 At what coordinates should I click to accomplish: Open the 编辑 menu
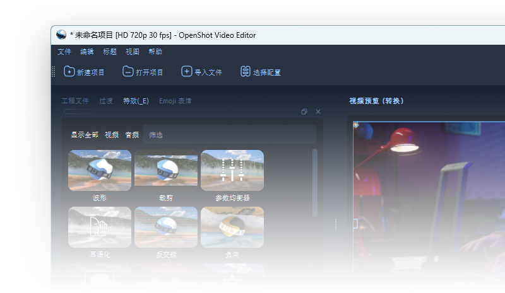pyautogui.click(x=87, y=52)
